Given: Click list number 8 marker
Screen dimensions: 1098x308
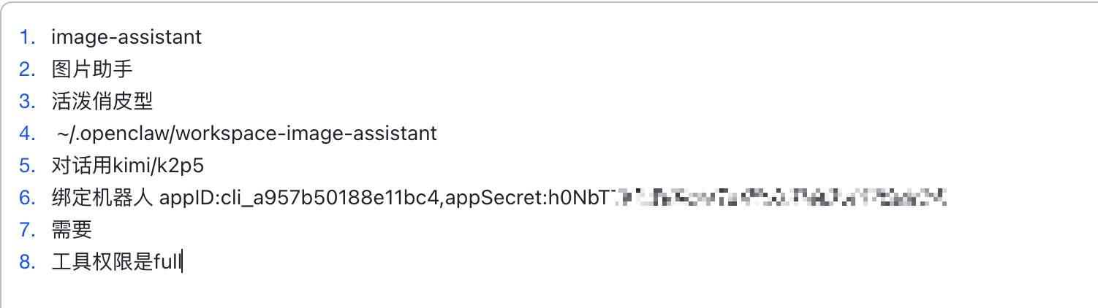Looking at the screenshot, I should click(28, 262).
